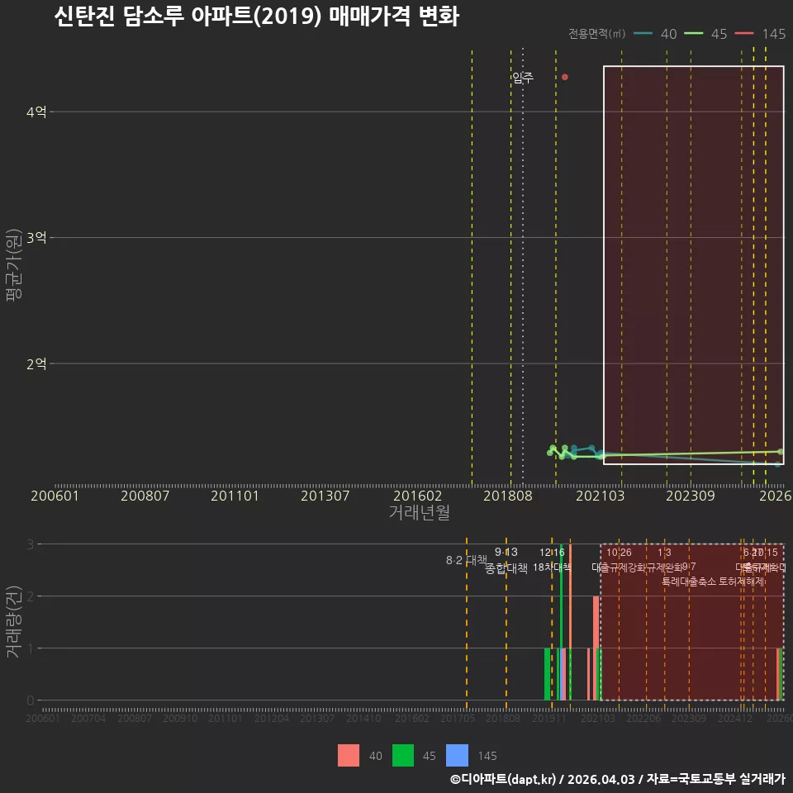The image size is (793, 793).
Task: Click 202309 on the price chart x-axis
Action: click(x=691, y=496)
